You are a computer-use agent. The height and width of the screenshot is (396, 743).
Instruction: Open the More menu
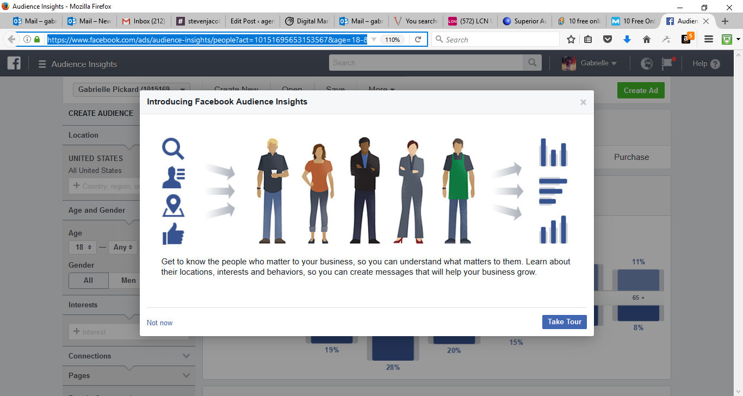[381, 89]
